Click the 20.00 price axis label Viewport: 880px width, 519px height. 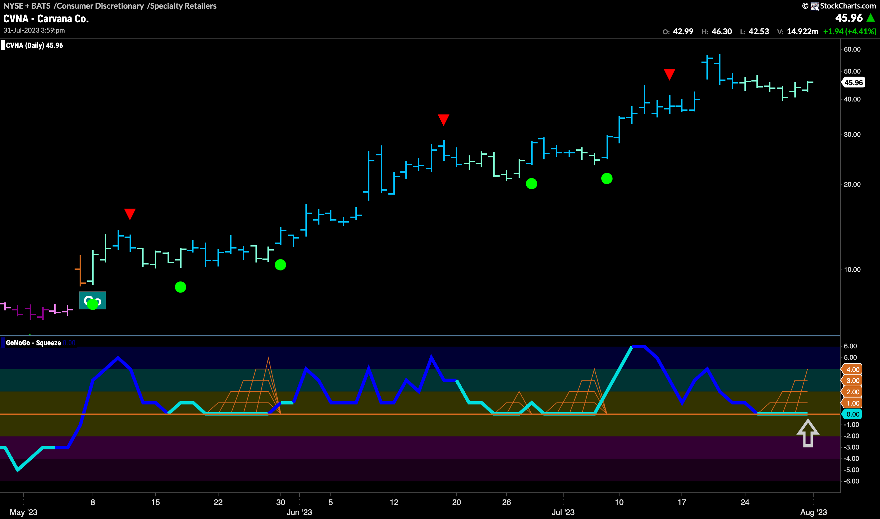pyautogui.click(x=852, y=184)
